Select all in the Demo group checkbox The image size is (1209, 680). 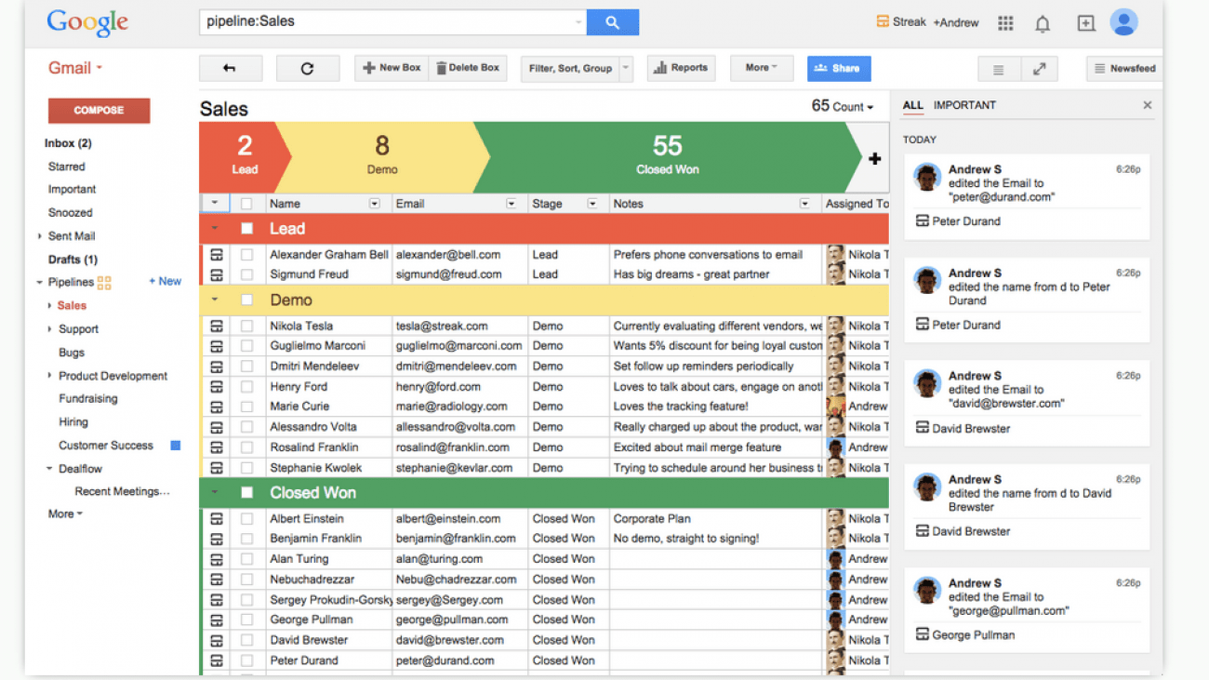pos(246,300)
